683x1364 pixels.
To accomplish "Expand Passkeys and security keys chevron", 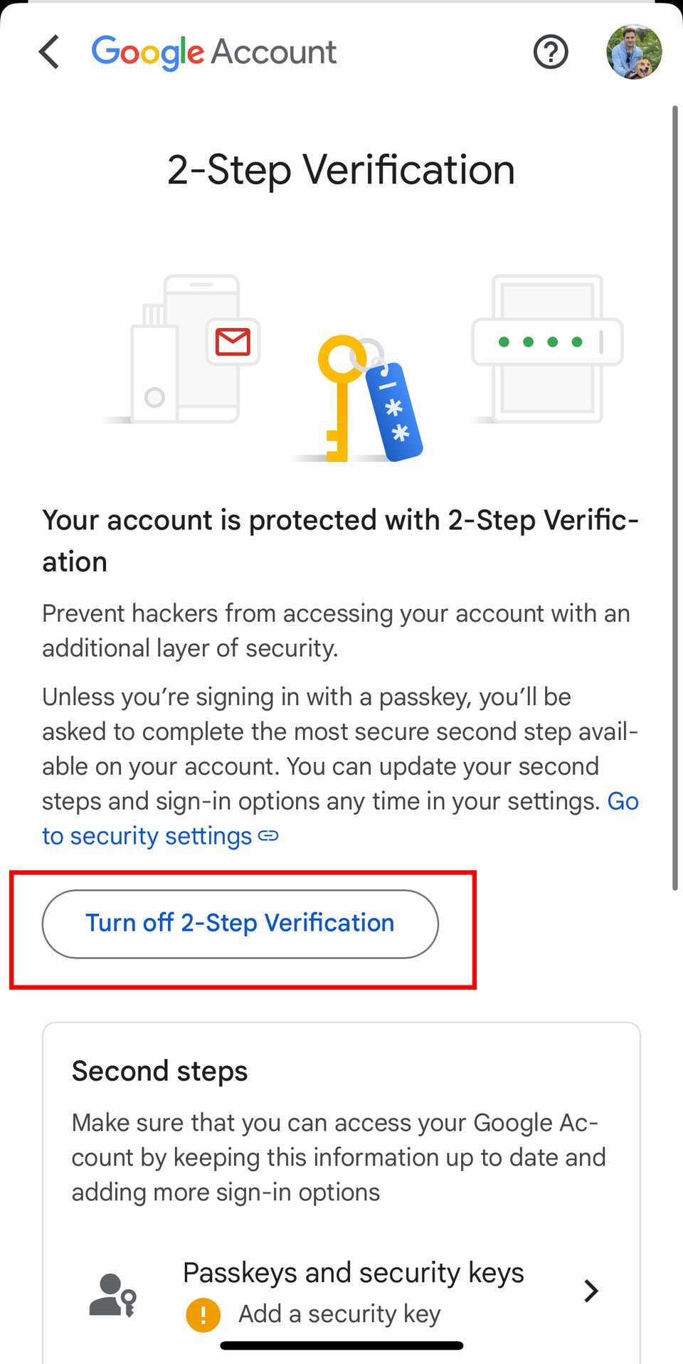I will [x=591, y=1291].
